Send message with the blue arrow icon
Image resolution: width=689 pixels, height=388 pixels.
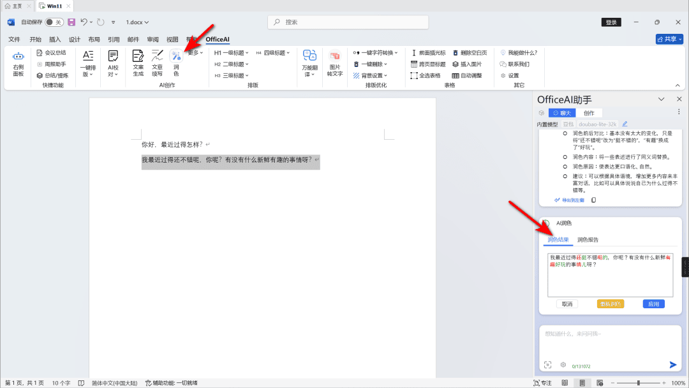673,365
